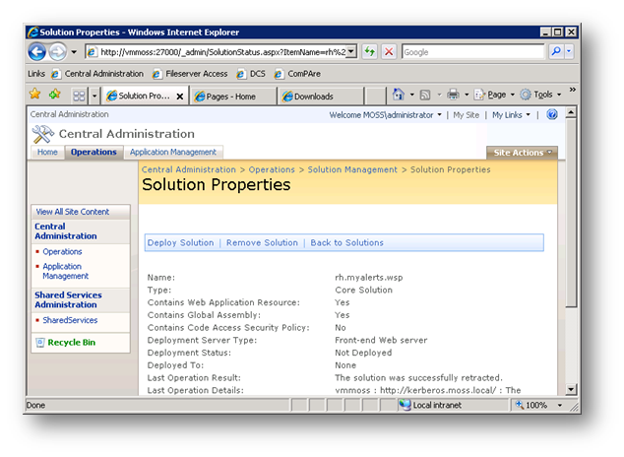This screenshot has width=624, height=457.
Task: Click the Internet Explorer title bar icon
Action: coord(33,33)
